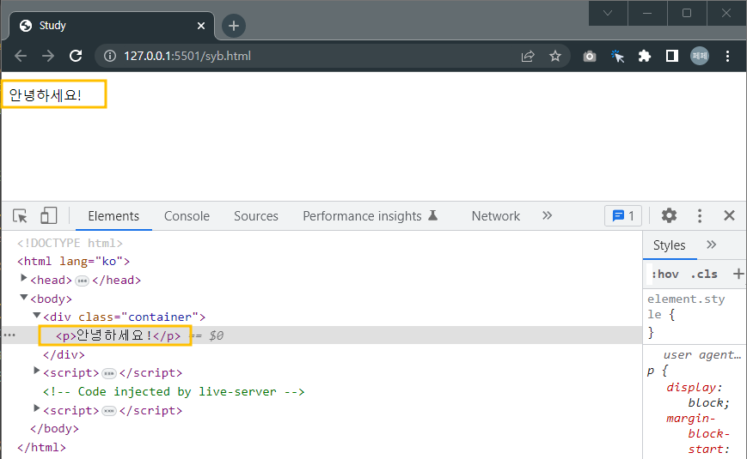747x459 pixels.
Task: Close the DevTools panel
Action: tap(729, 215)
